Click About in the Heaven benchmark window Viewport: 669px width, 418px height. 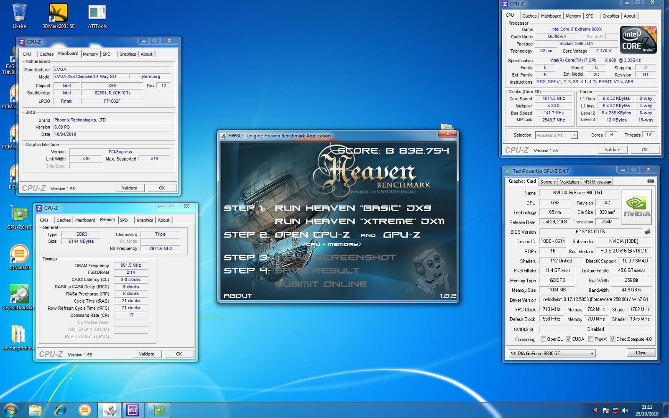(238, 296)
